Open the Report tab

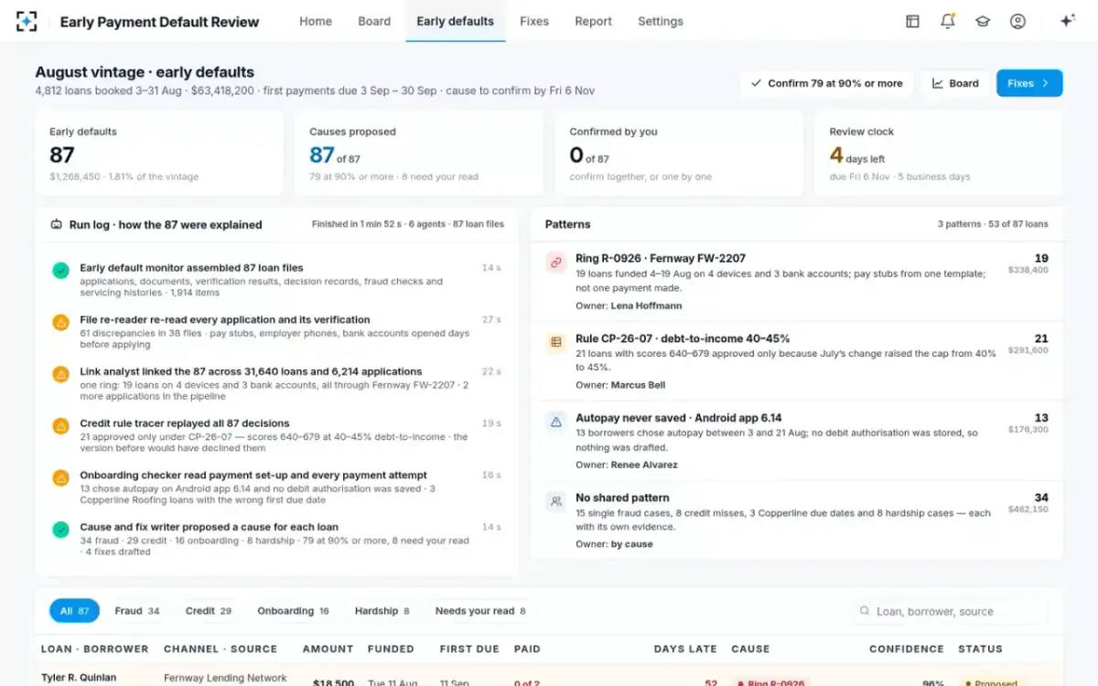pyautogui.click(x=593, y=21)
